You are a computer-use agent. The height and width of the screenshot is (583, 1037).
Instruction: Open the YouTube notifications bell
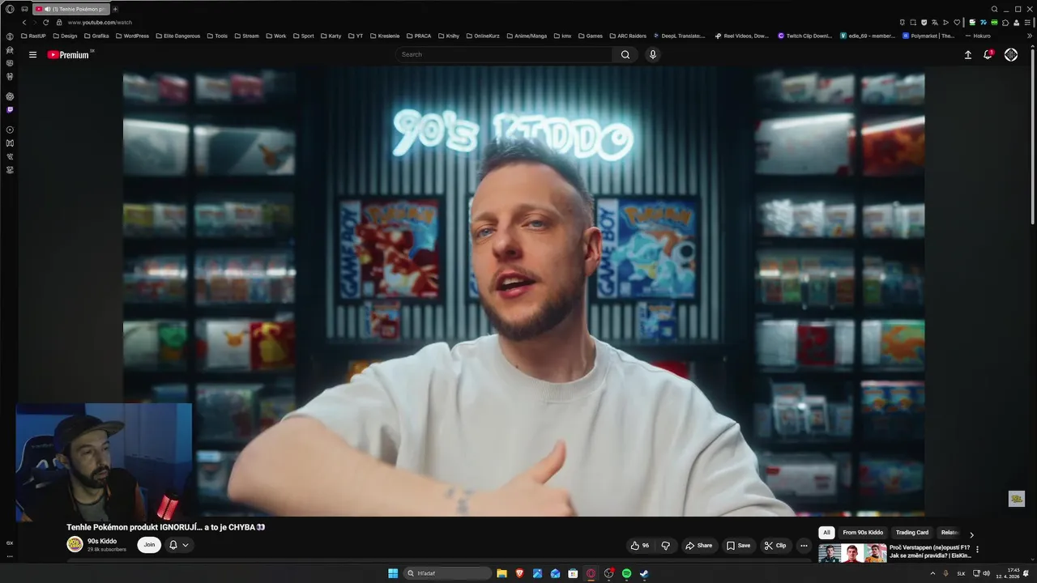tap(988, 54)
